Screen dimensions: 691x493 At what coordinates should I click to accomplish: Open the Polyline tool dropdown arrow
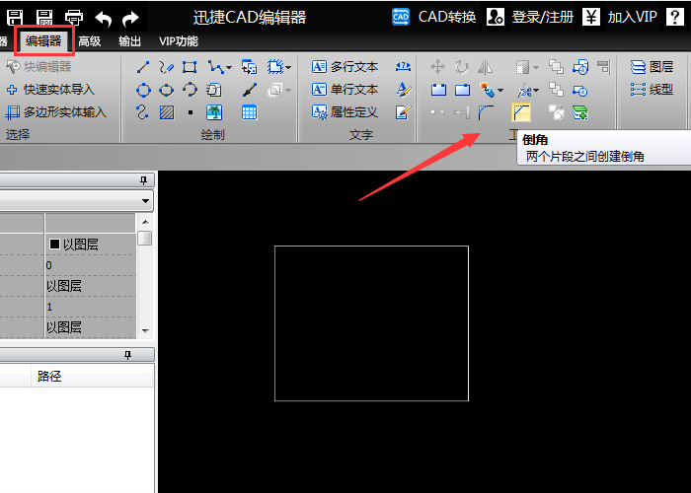click(x=228, y=68)
